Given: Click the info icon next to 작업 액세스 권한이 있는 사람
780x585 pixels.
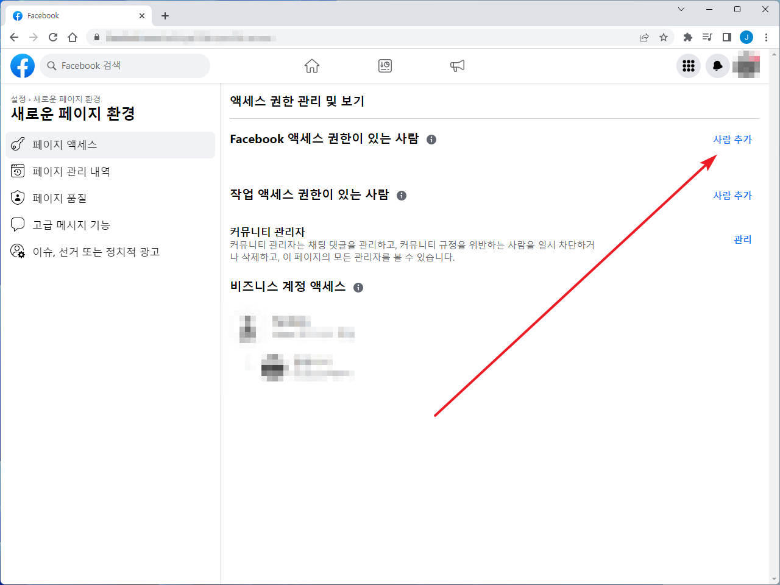Looking at the screenshot, I should (x=402, y=196).
